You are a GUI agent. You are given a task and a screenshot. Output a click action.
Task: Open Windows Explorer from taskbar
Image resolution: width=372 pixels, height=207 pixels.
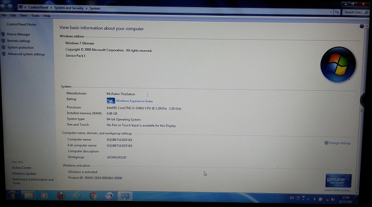(28, 196)
